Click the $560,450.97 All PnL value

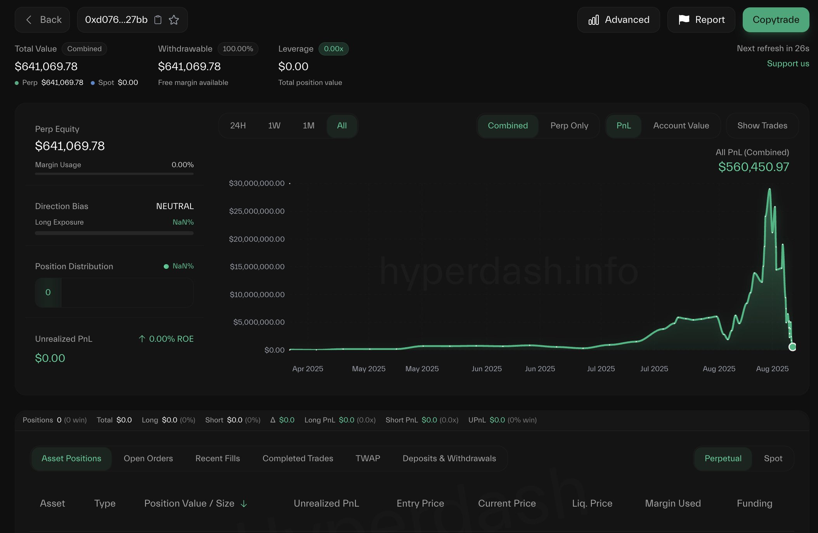tap(754, 167)
